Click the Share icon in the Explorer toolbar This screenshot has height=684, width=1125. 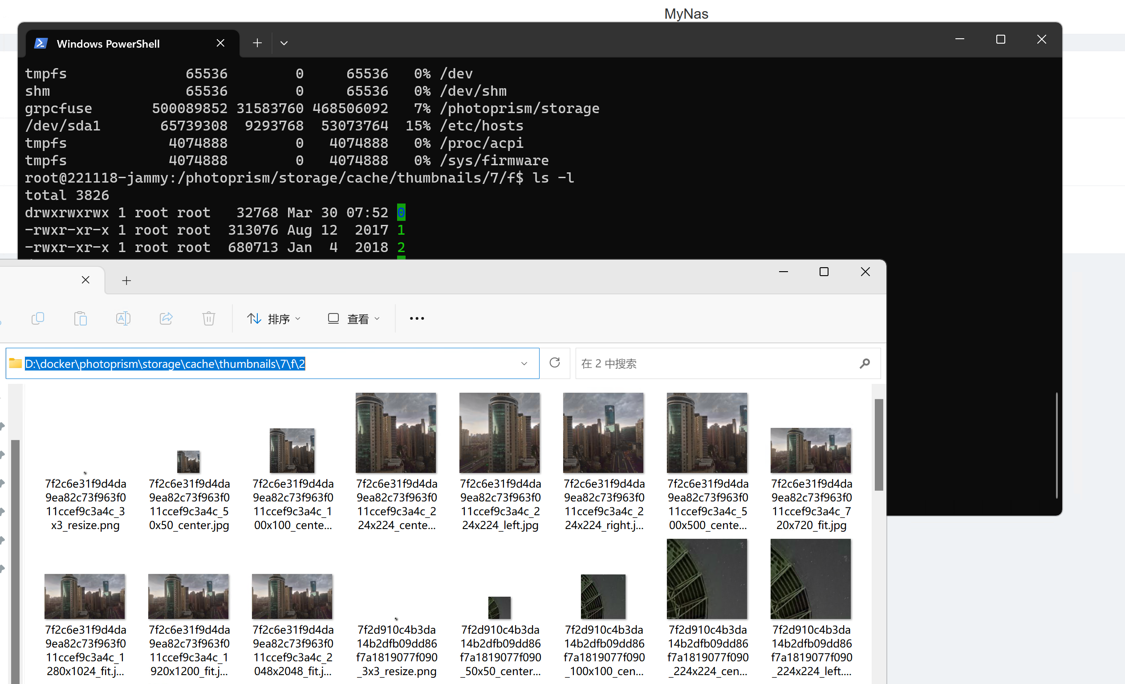pos(166,318)
